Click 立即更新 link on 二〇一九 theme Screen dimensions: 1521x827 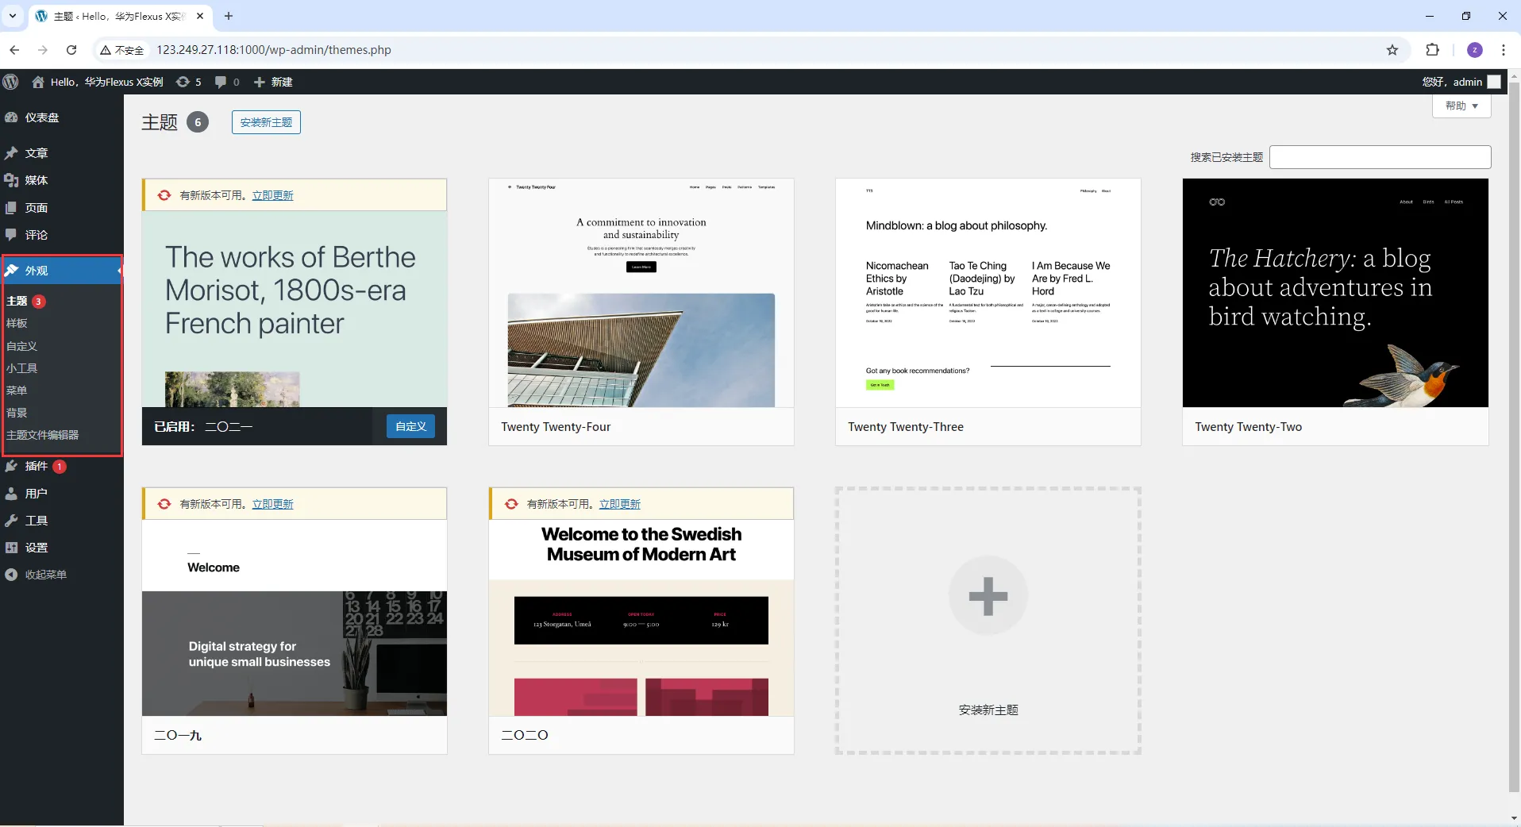(272, 504)
